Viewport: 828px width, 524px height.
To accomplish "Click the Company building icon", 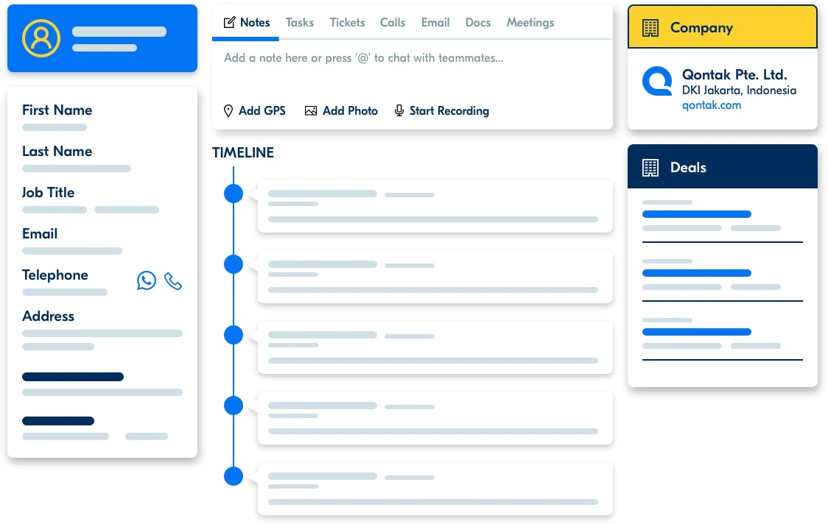I will [650, 28].
